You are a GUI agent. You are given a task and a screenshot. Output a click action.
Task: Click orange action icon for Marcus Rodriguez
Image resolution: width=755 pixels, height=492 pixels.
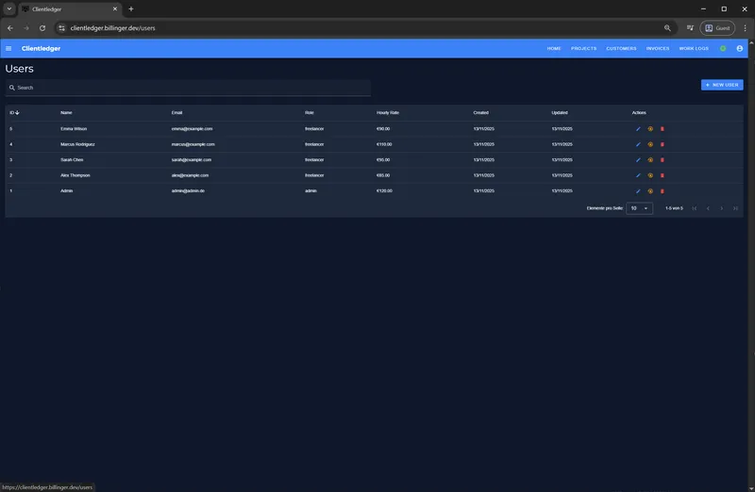[x=650, y=144]
